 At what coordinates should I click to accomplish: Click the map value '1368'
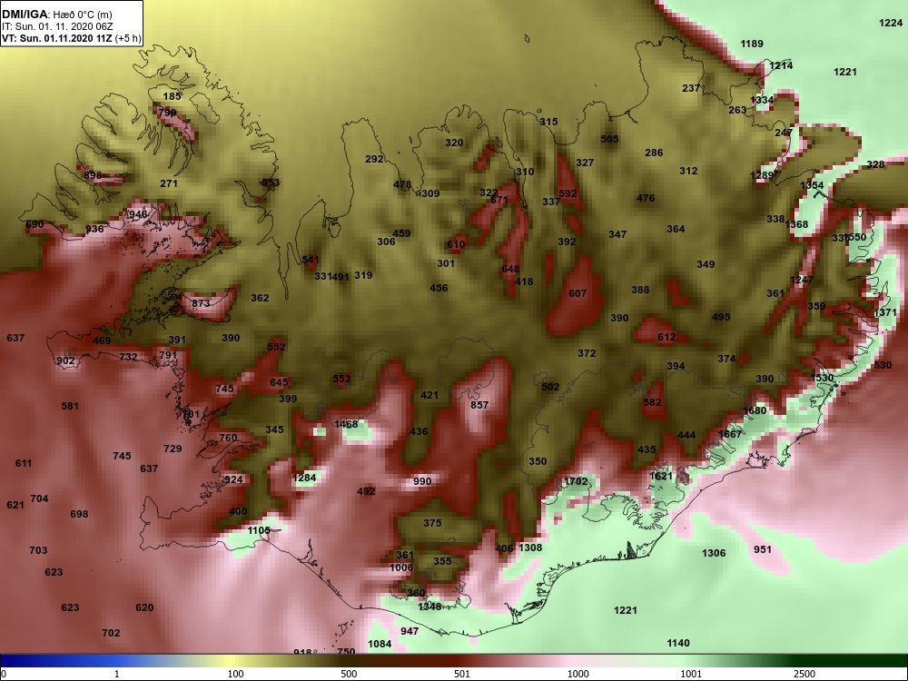797,224
